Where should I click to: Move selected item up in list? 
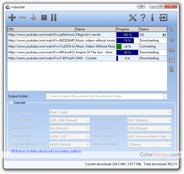(172, 30)
